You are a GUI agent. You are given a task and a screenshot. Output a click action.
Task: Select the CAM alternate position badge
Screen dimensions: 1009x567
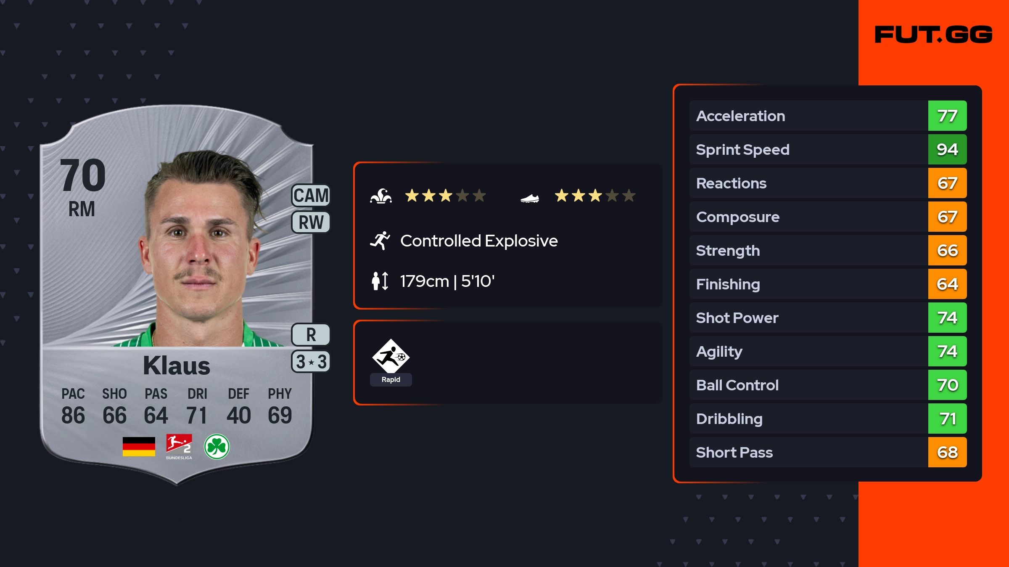click(311, 196)
